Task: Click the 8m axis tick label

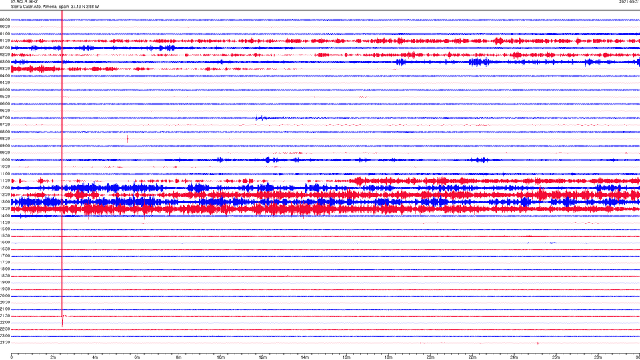Action: 179,357
